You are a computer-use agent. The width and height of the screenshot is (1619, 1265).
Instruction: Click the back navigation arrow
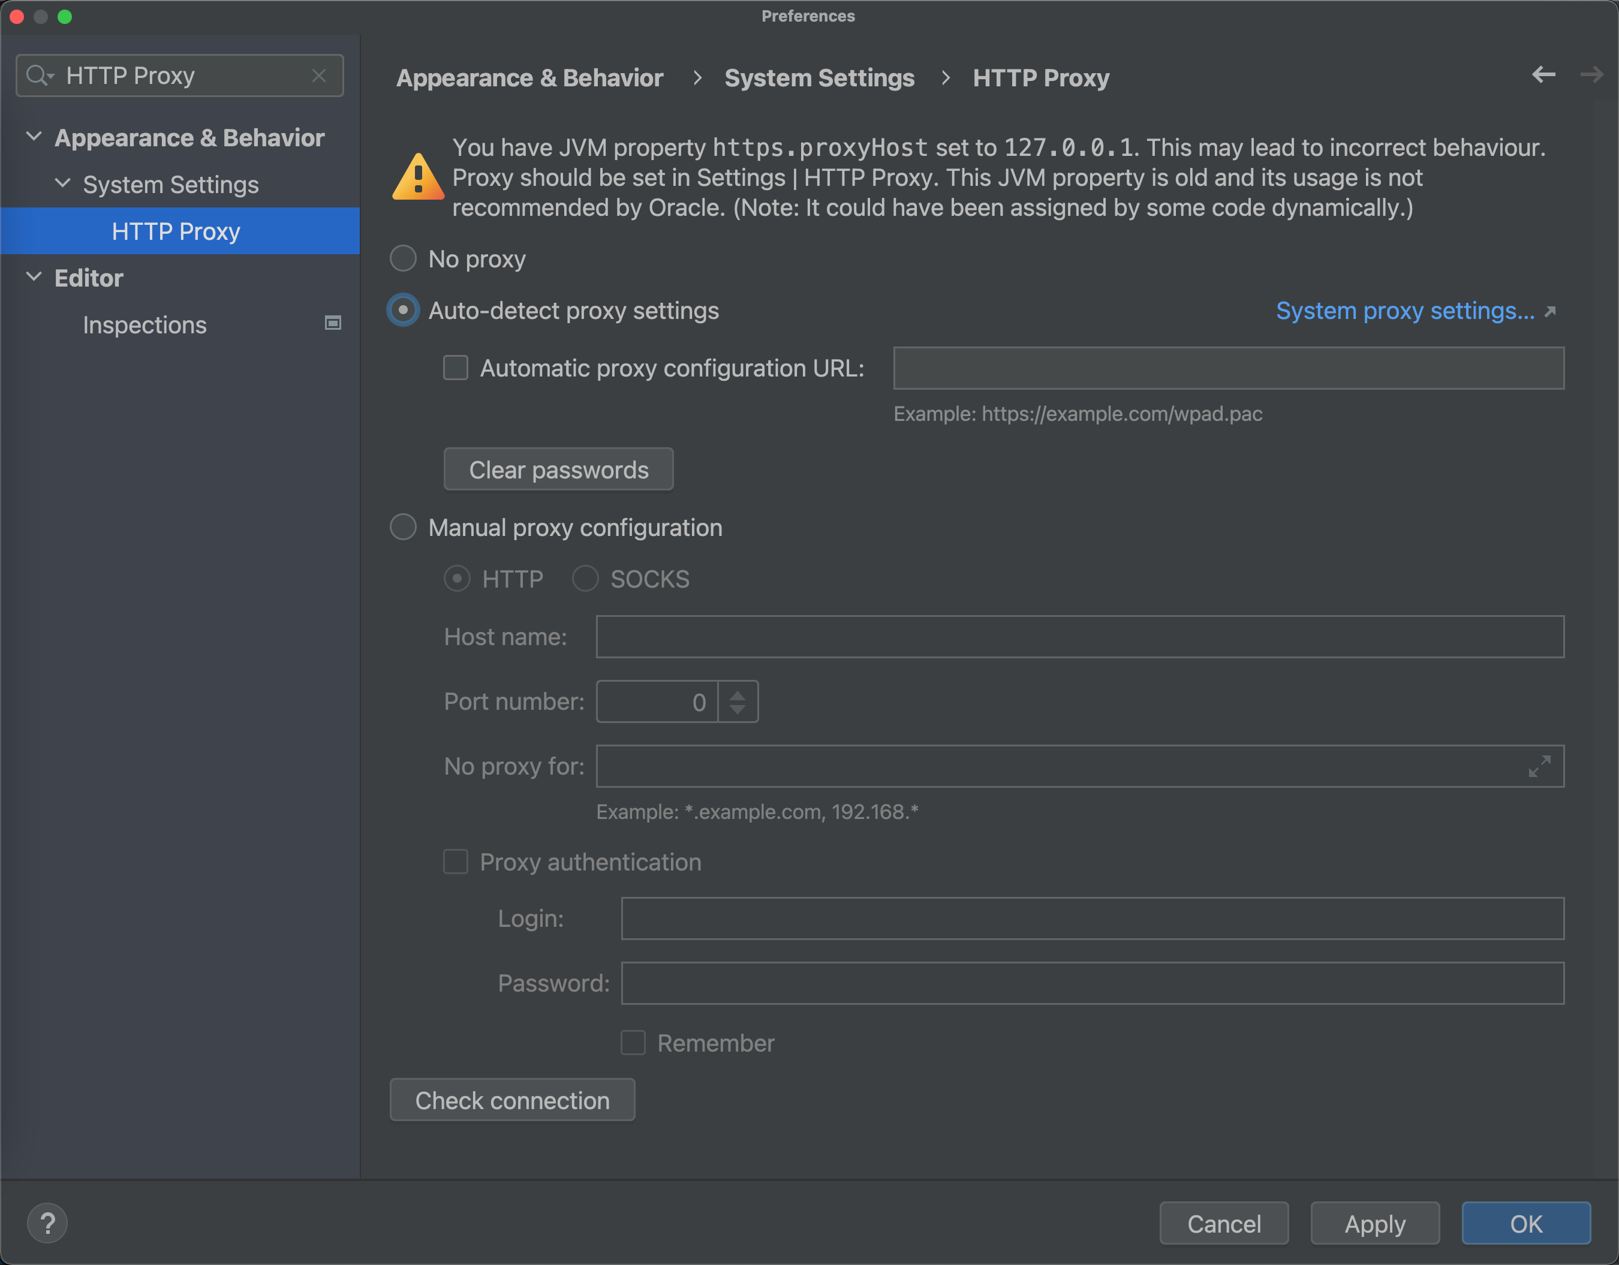(x=1543, y=75)
